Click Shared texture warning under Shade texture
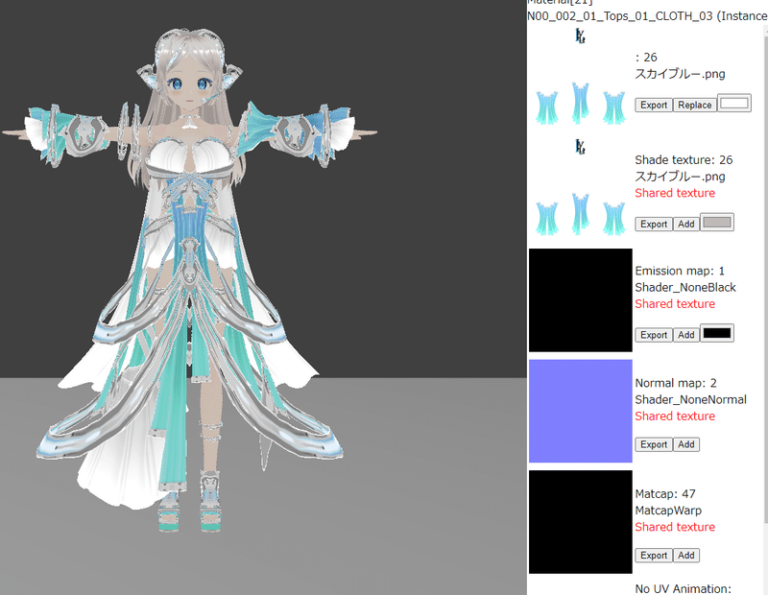The height and width of the screenshot is (595, 768). [x=675, y=193]
